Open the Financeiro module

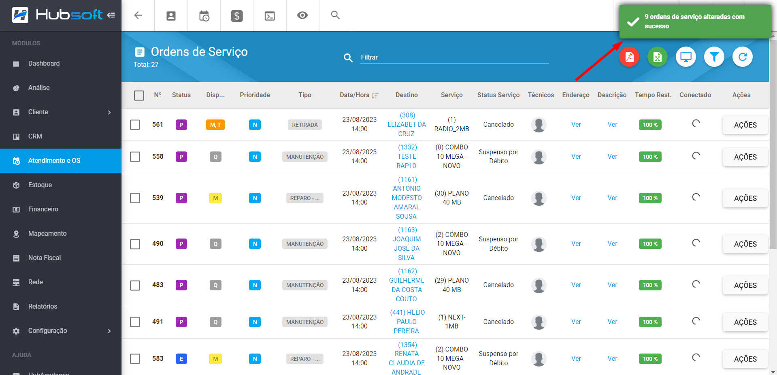[x=43, y=209]
